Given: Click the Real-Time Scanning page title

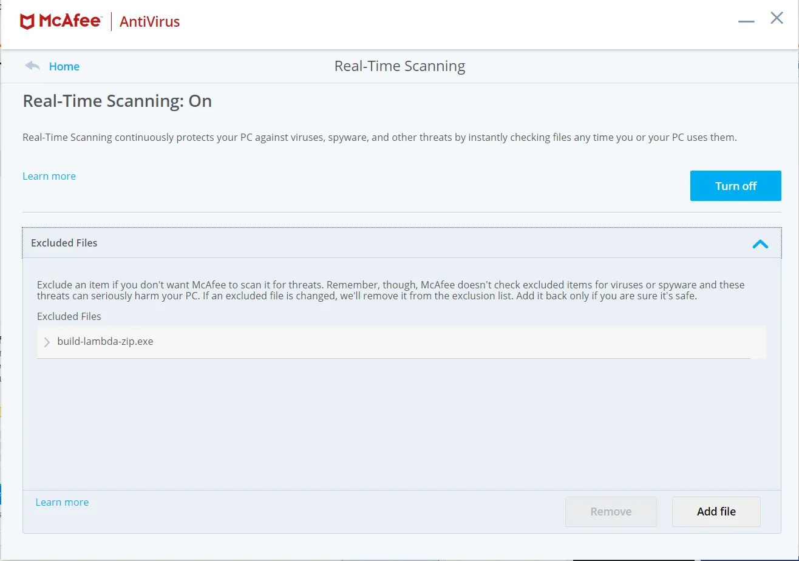Looking at the screenshot, I should (x=399, y=66).
